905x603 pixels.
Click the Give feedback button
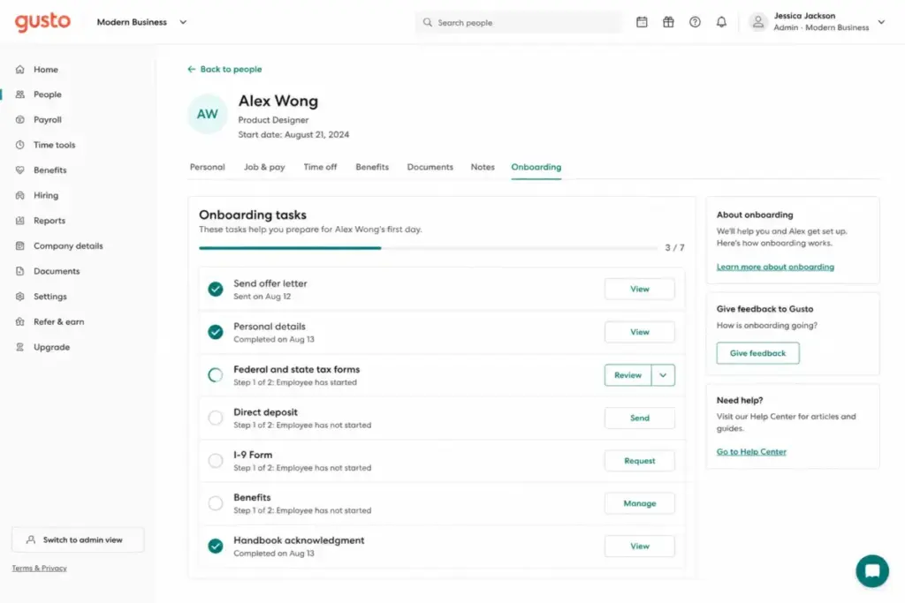click(757, 353)
